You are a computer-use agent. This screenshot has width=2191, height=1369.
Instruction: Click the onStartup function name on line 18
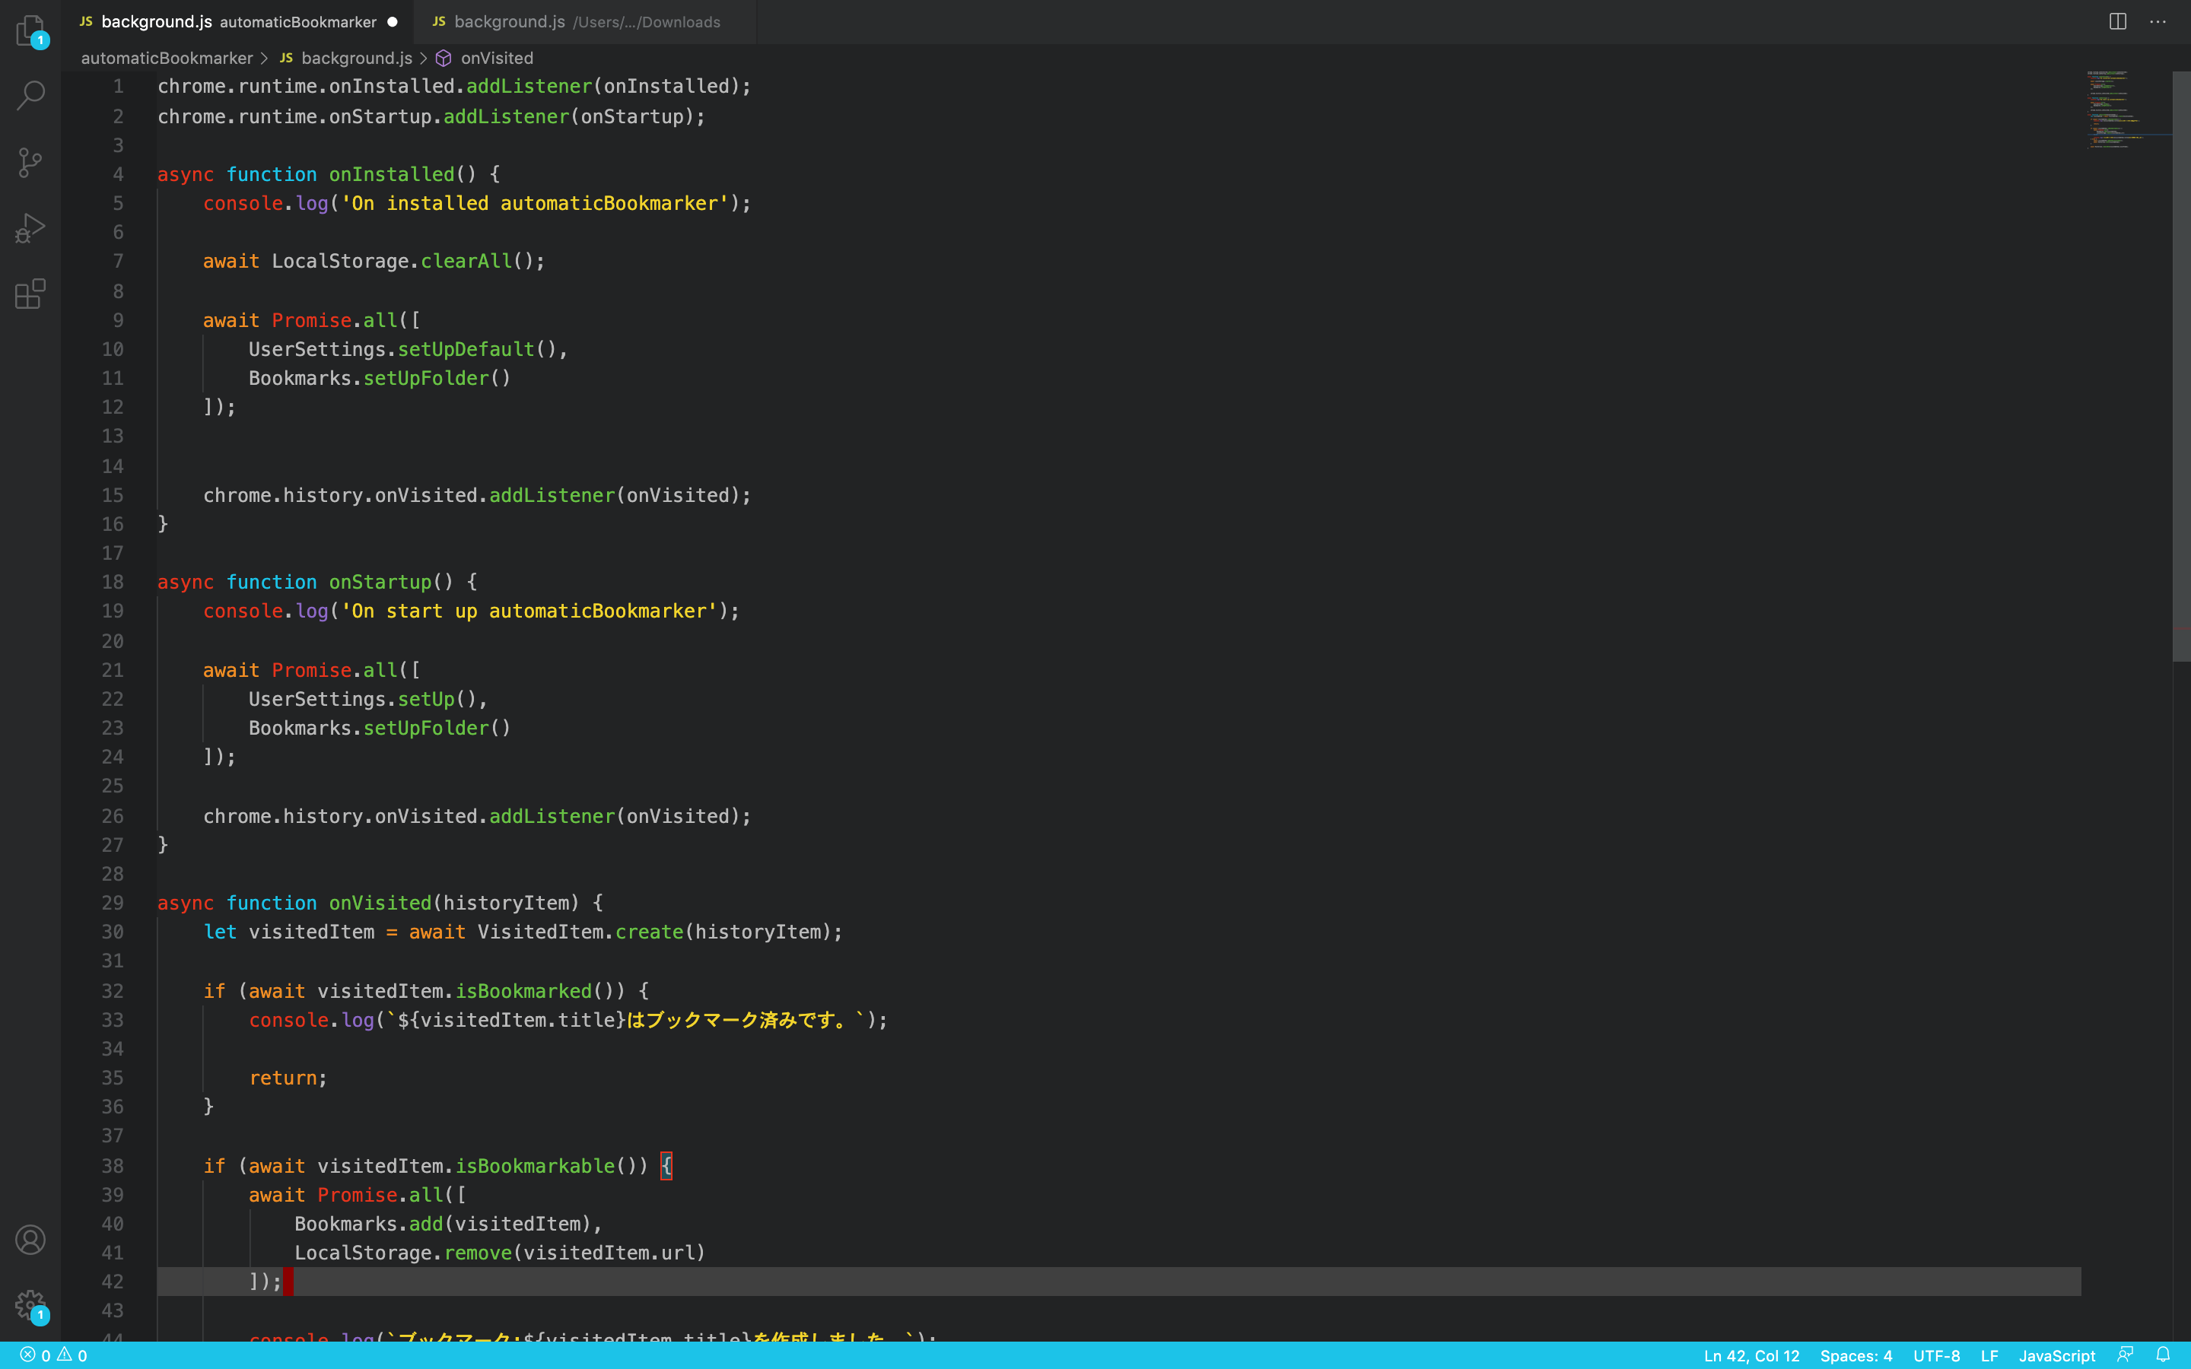click(380, 581)
